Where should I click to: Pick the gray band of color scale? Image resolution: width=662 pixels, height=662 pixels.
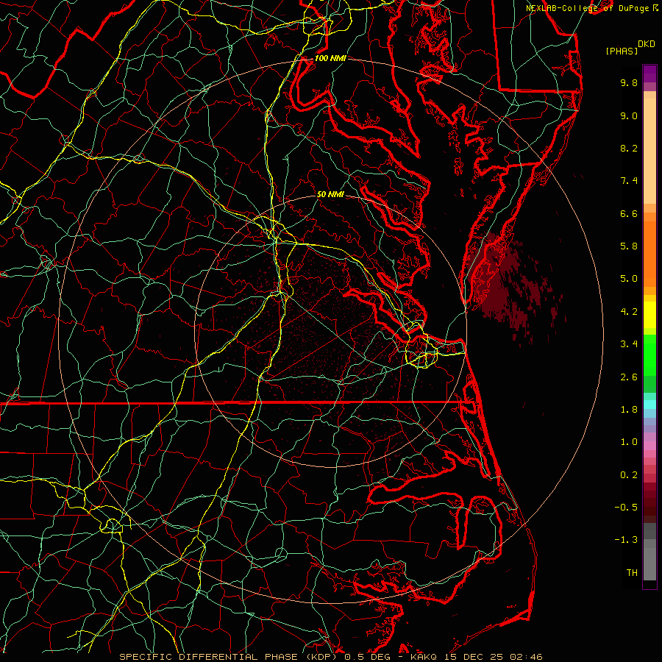point(649,553)
